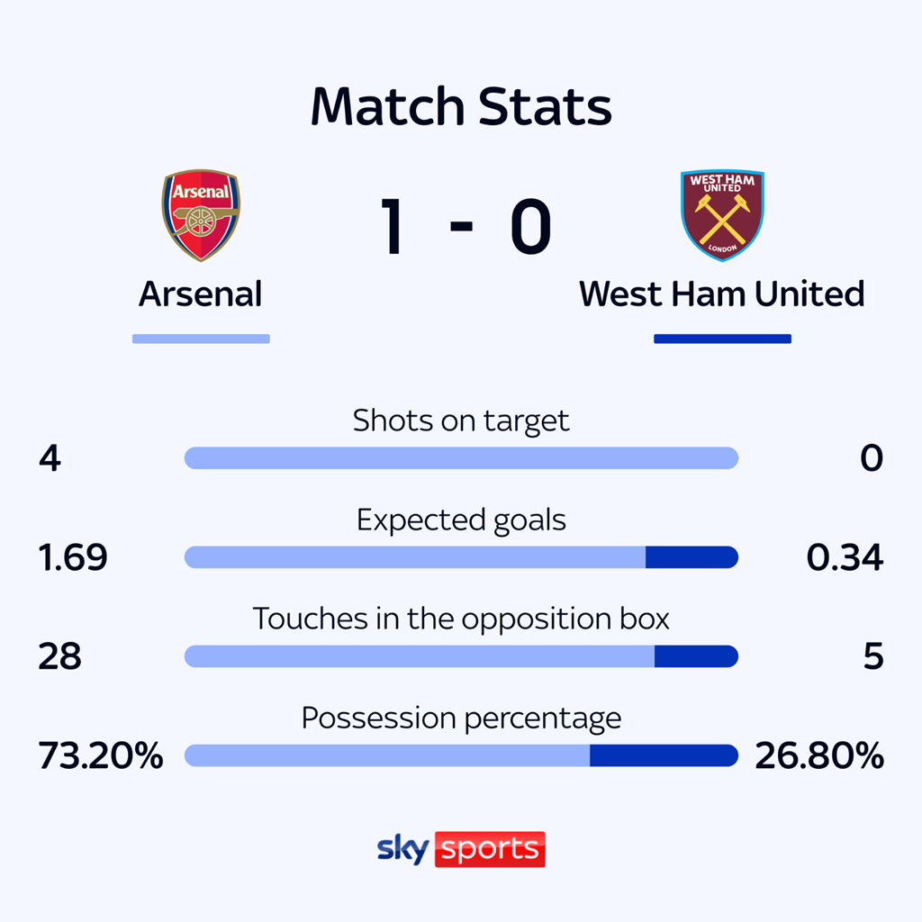Click the Possession percentage label

tap(461, 719)
